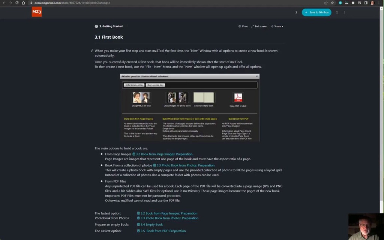The width and height of the screenshot is (384, 240).
Task: Open the extensions puzzle menu
Action: (x=353, y=3)
